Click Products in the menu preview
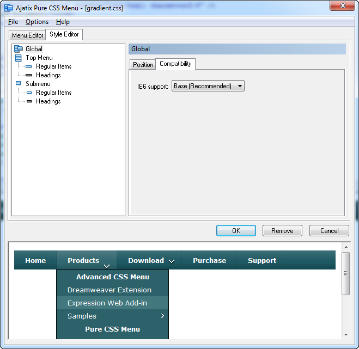This screenshot has height=349, width=359. (87, 260)
